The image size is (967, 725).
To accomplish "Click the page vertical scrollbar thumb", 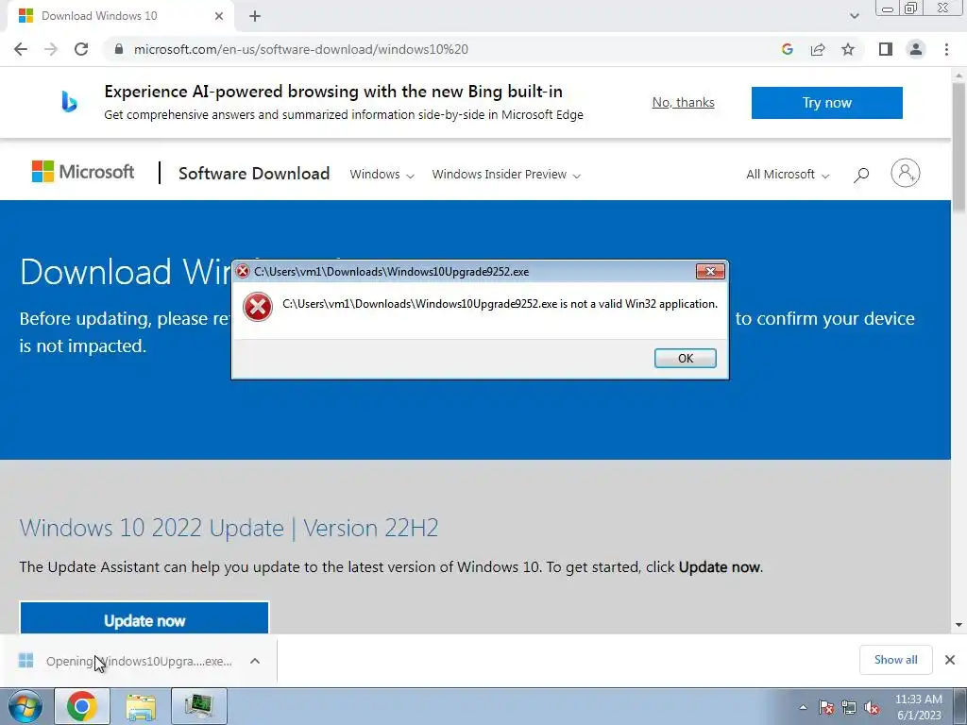I will 959,148.
